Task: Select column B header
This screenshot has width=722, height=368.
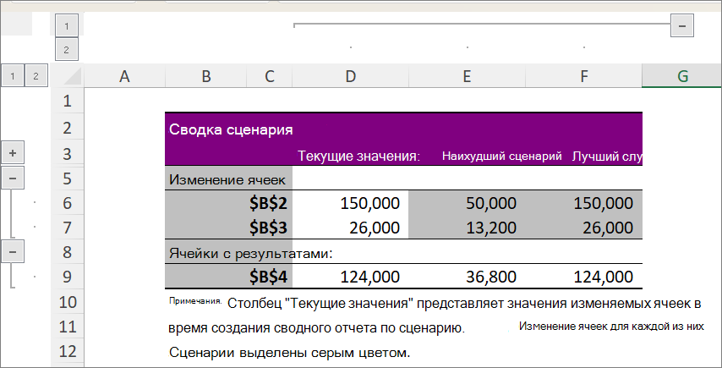Action: [205, 76]
